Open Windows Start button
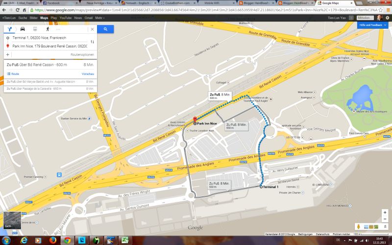This screenshot has width=392, height=245. tap(6, 241)
